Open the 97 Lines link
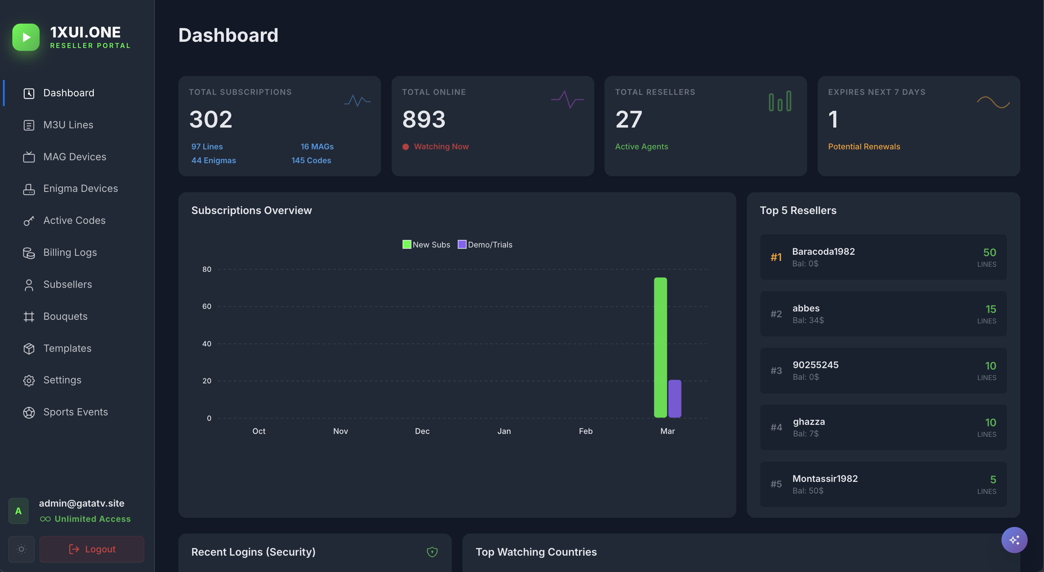Image resolution: width=1044 pixels, height=572 pixels. (207, 146)
